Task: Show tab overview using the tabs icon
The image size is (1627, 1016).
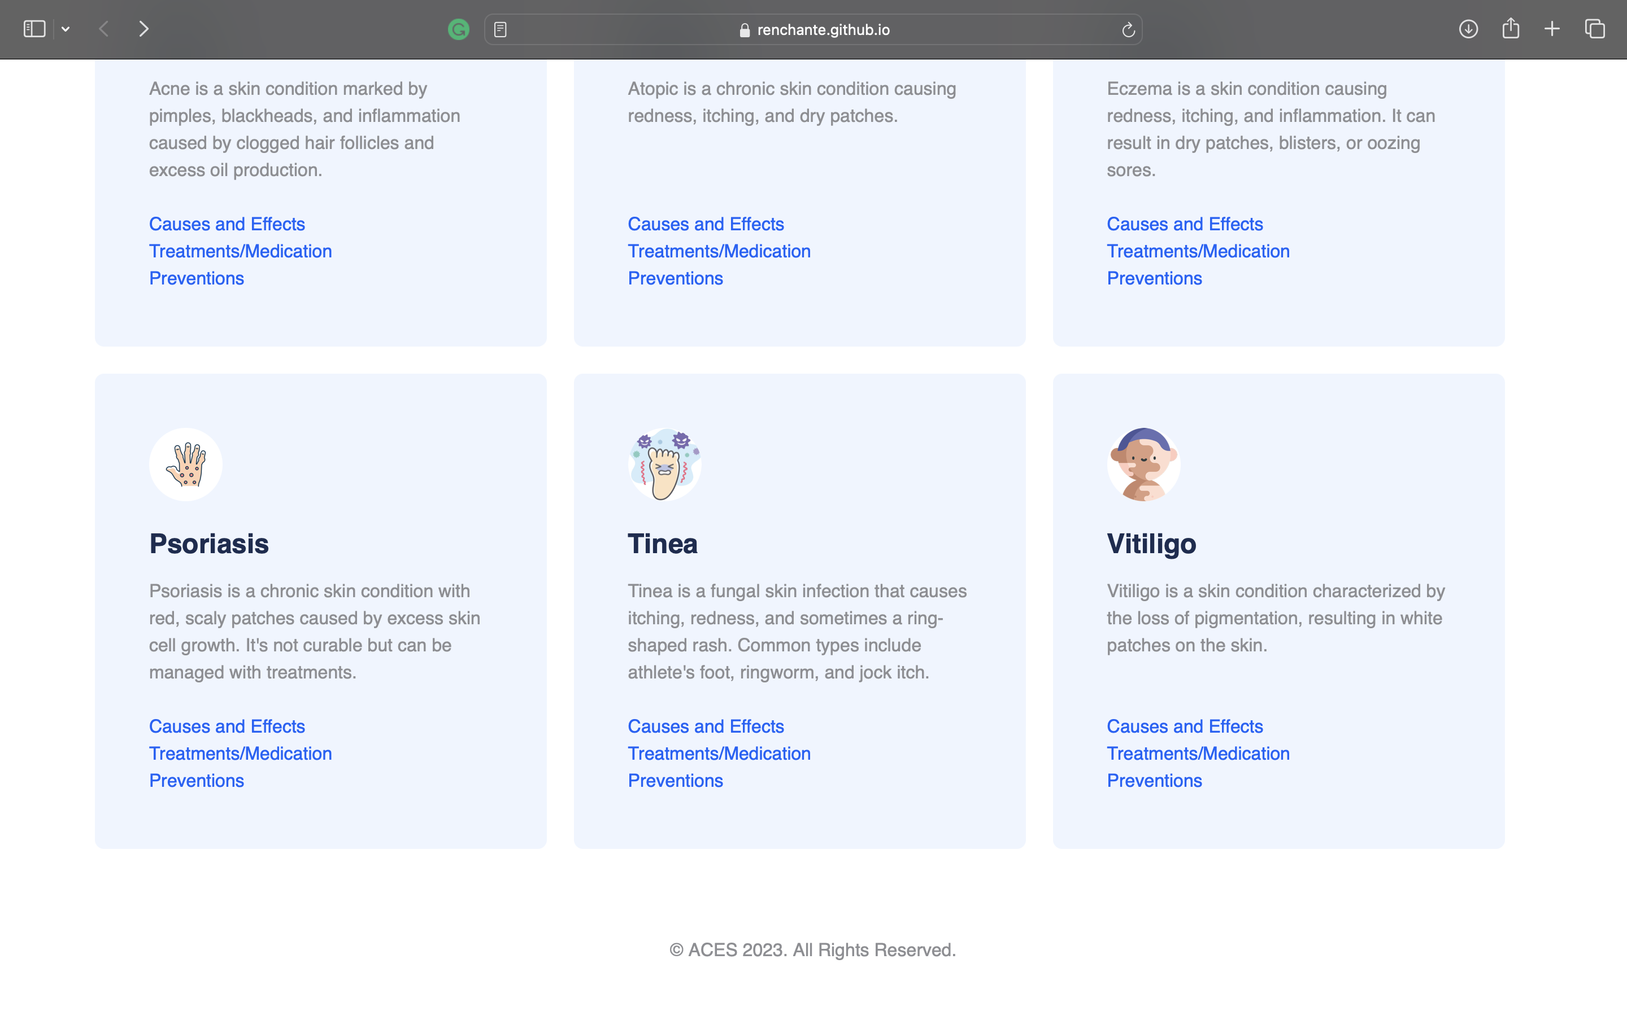Action: [x=1594, y=29]
